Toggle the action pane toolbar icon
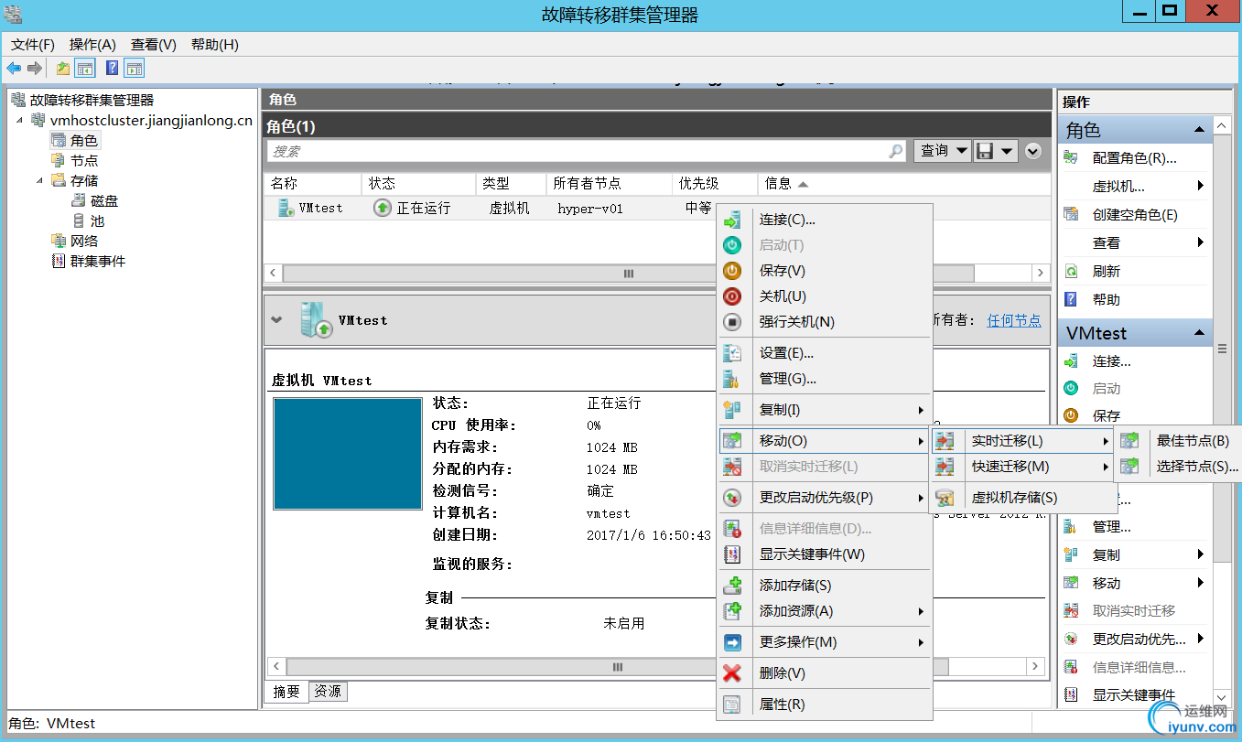The width and height of the screenshot is (1242, 742). pyautogui.click(x=135, y=68)
